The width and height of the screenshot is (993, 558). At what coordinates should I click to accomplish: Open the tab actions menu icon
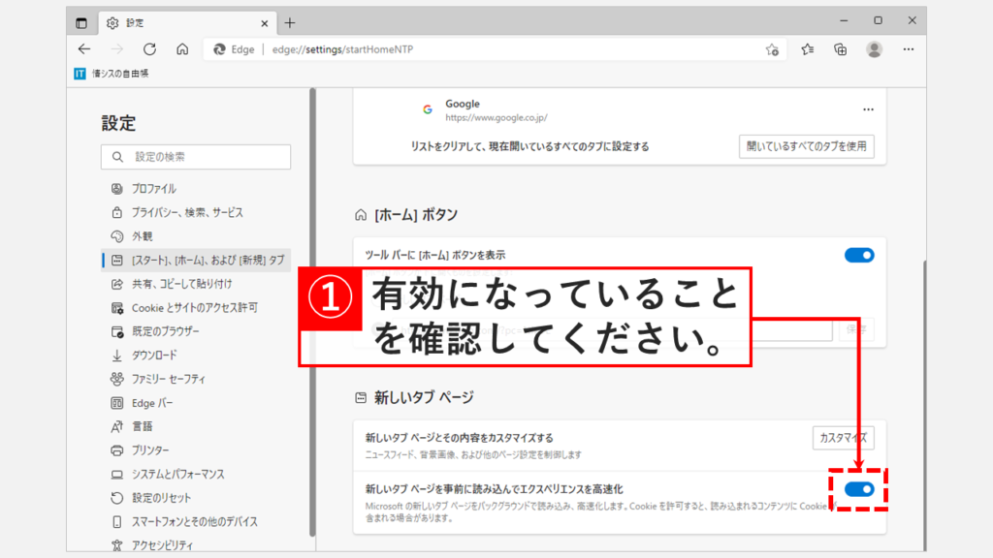pos(81,22)
